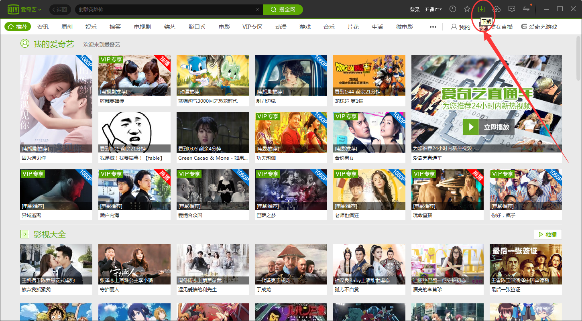This screenshot has height=321, width=582.
Task: Open the 因为遇见你 drama poster
Action: pos(56,104)
